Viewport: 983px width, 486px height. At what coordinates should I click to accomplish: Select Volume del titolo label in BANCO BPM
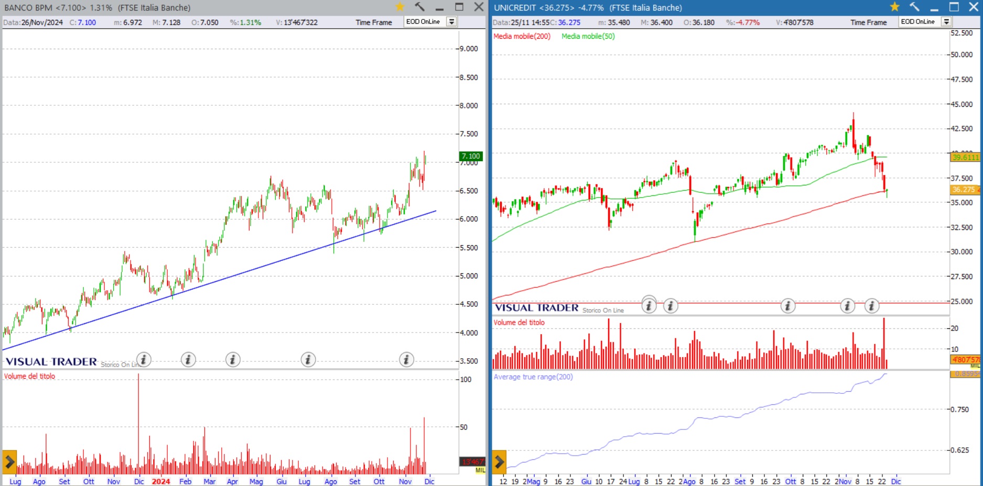29,376
